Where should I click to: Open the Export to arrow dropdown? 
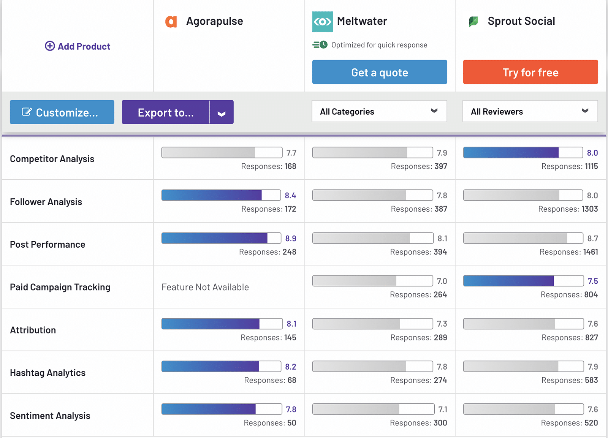pos(222,112)
